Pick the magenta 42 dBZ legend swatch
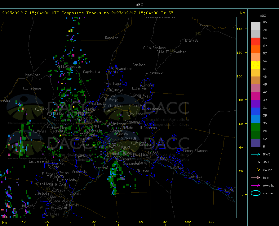Screen dimensions: 279x226 255,96
